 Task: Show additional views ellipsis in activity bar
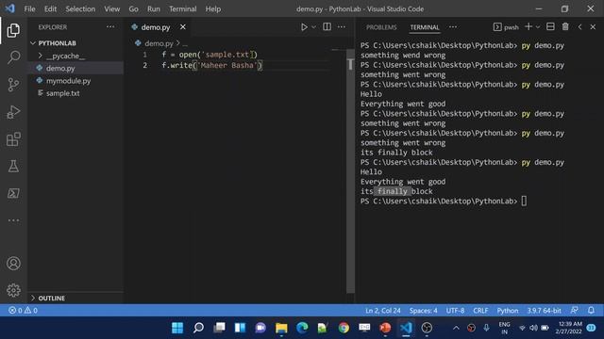point(13,220)
